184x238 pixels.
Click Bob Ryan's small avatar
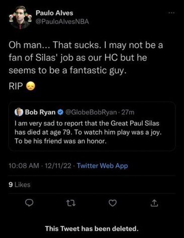[19, 112]
